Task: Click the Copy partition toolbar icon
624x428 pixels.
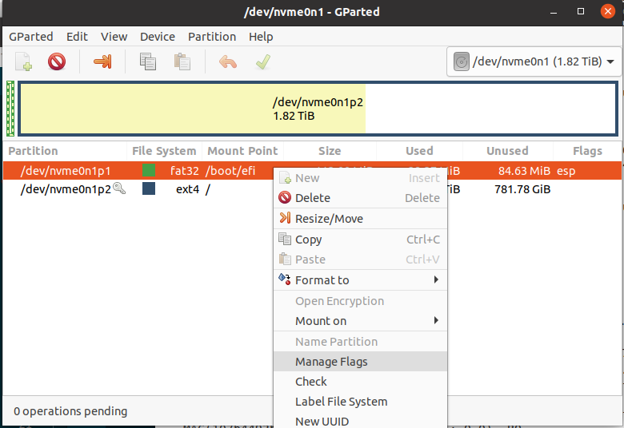Action: pyautogui.click(x=148, y=61)
